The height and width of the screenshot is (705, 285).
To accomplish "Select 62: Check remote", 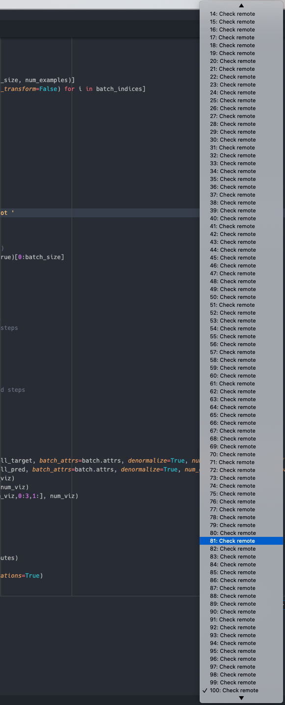I will pyautogui.click(x=241, y=391).
